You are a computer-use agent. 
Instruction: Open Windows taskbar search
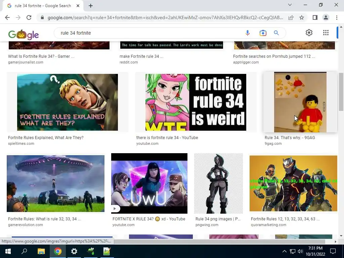24,251
